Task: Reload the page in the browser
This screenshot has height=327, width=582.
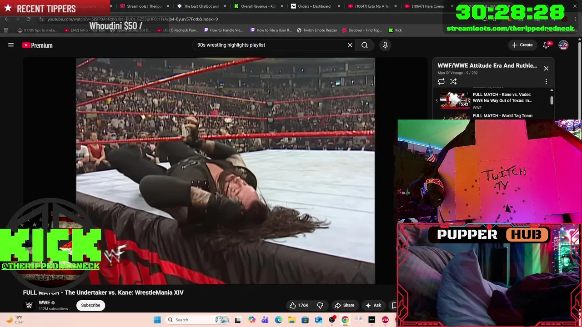Action: (x=28, y=19)
